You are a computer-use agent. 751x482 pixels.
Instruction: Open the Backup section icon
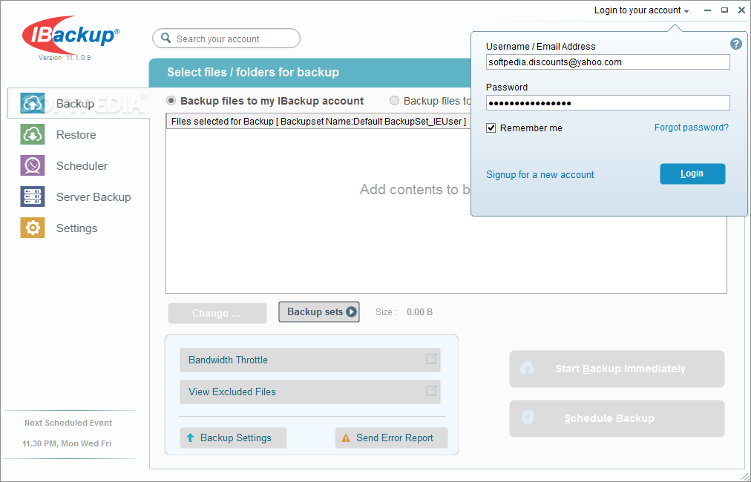[33, 103]
